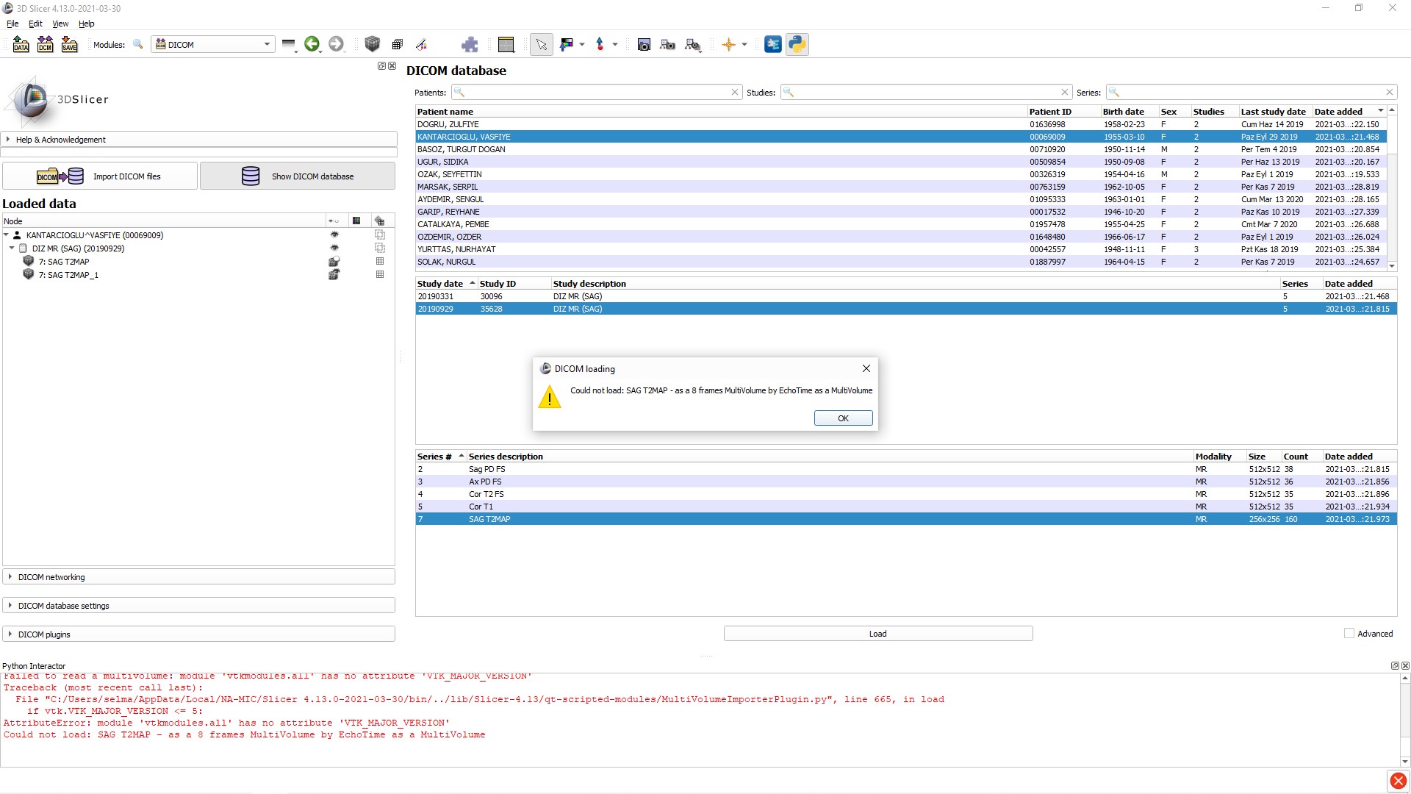Viewport: 1411px width, 794px height.
Task: Open the Edit menu
Action: pos(35,24)
